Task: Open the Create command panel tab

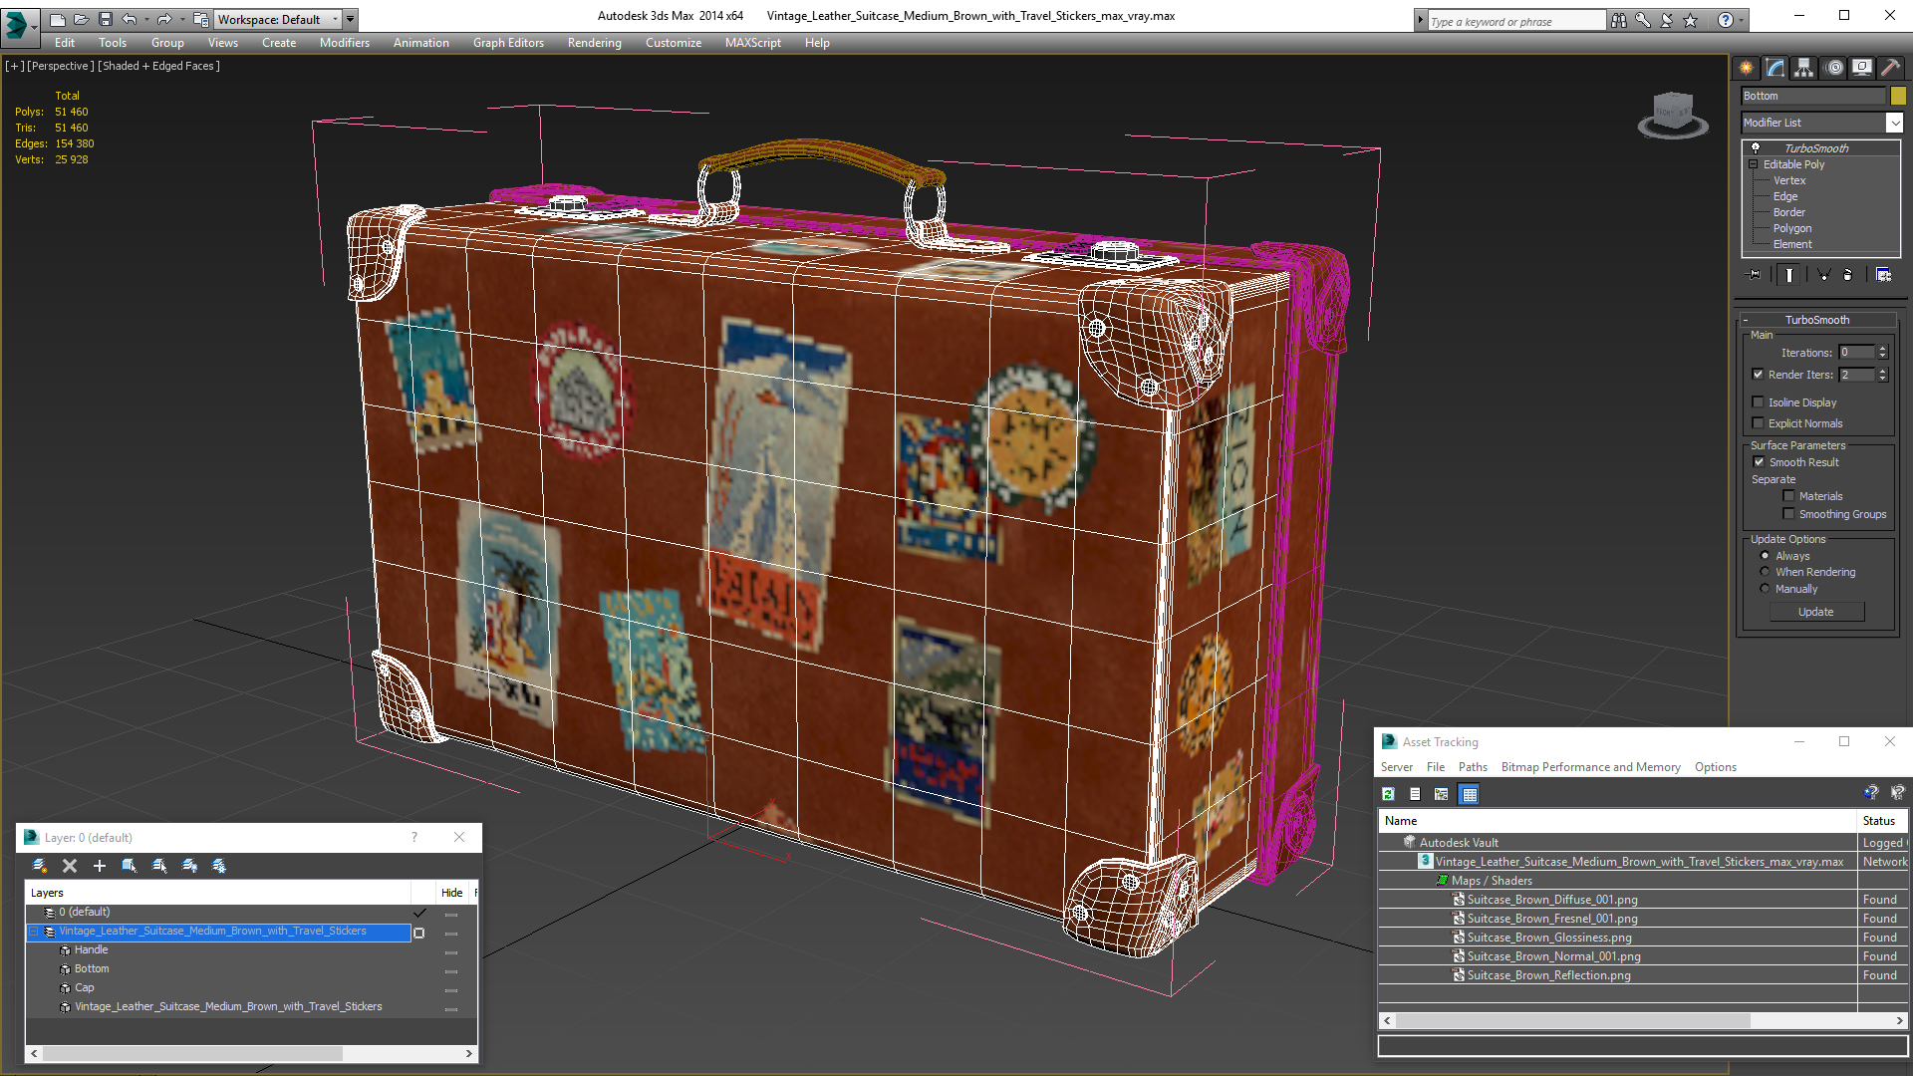Action: (1746, 68)
